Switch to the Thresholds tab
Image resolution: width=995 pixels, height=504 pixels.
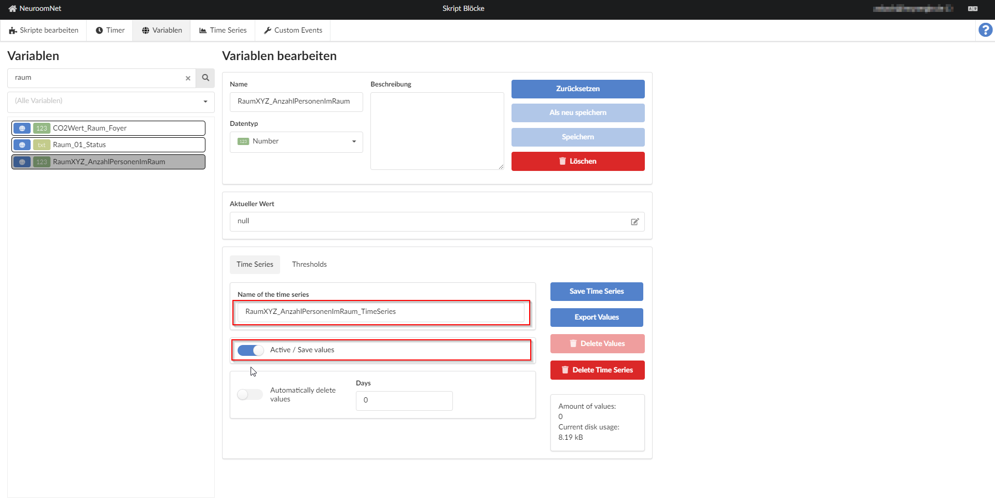point(309,265)
